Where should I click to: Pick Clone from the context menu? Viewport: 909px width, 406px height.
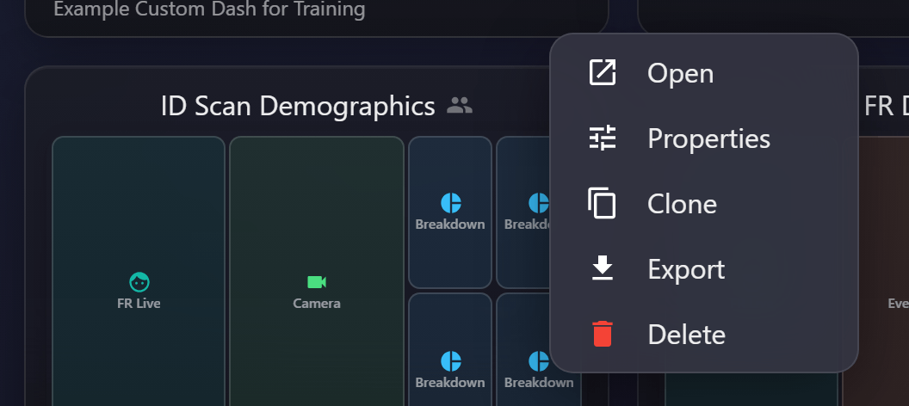point(704,204)
